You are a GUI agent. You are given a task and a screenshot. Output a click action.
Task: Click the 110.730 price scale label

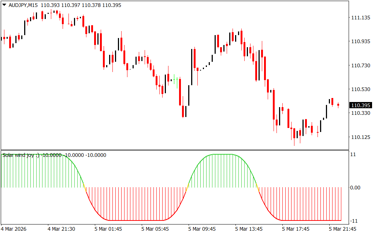(360, 65)
